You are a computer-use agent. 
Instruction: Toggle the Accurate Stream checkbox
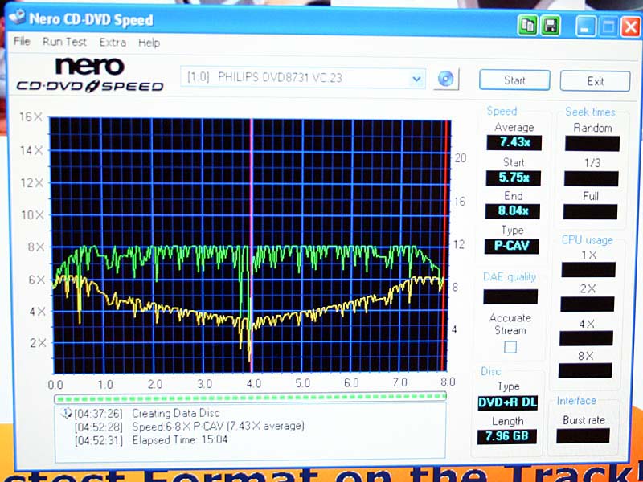pyautogui.click(x=510, y=347)
